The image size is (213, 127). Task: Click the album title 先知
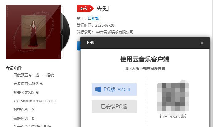(102, 9)
